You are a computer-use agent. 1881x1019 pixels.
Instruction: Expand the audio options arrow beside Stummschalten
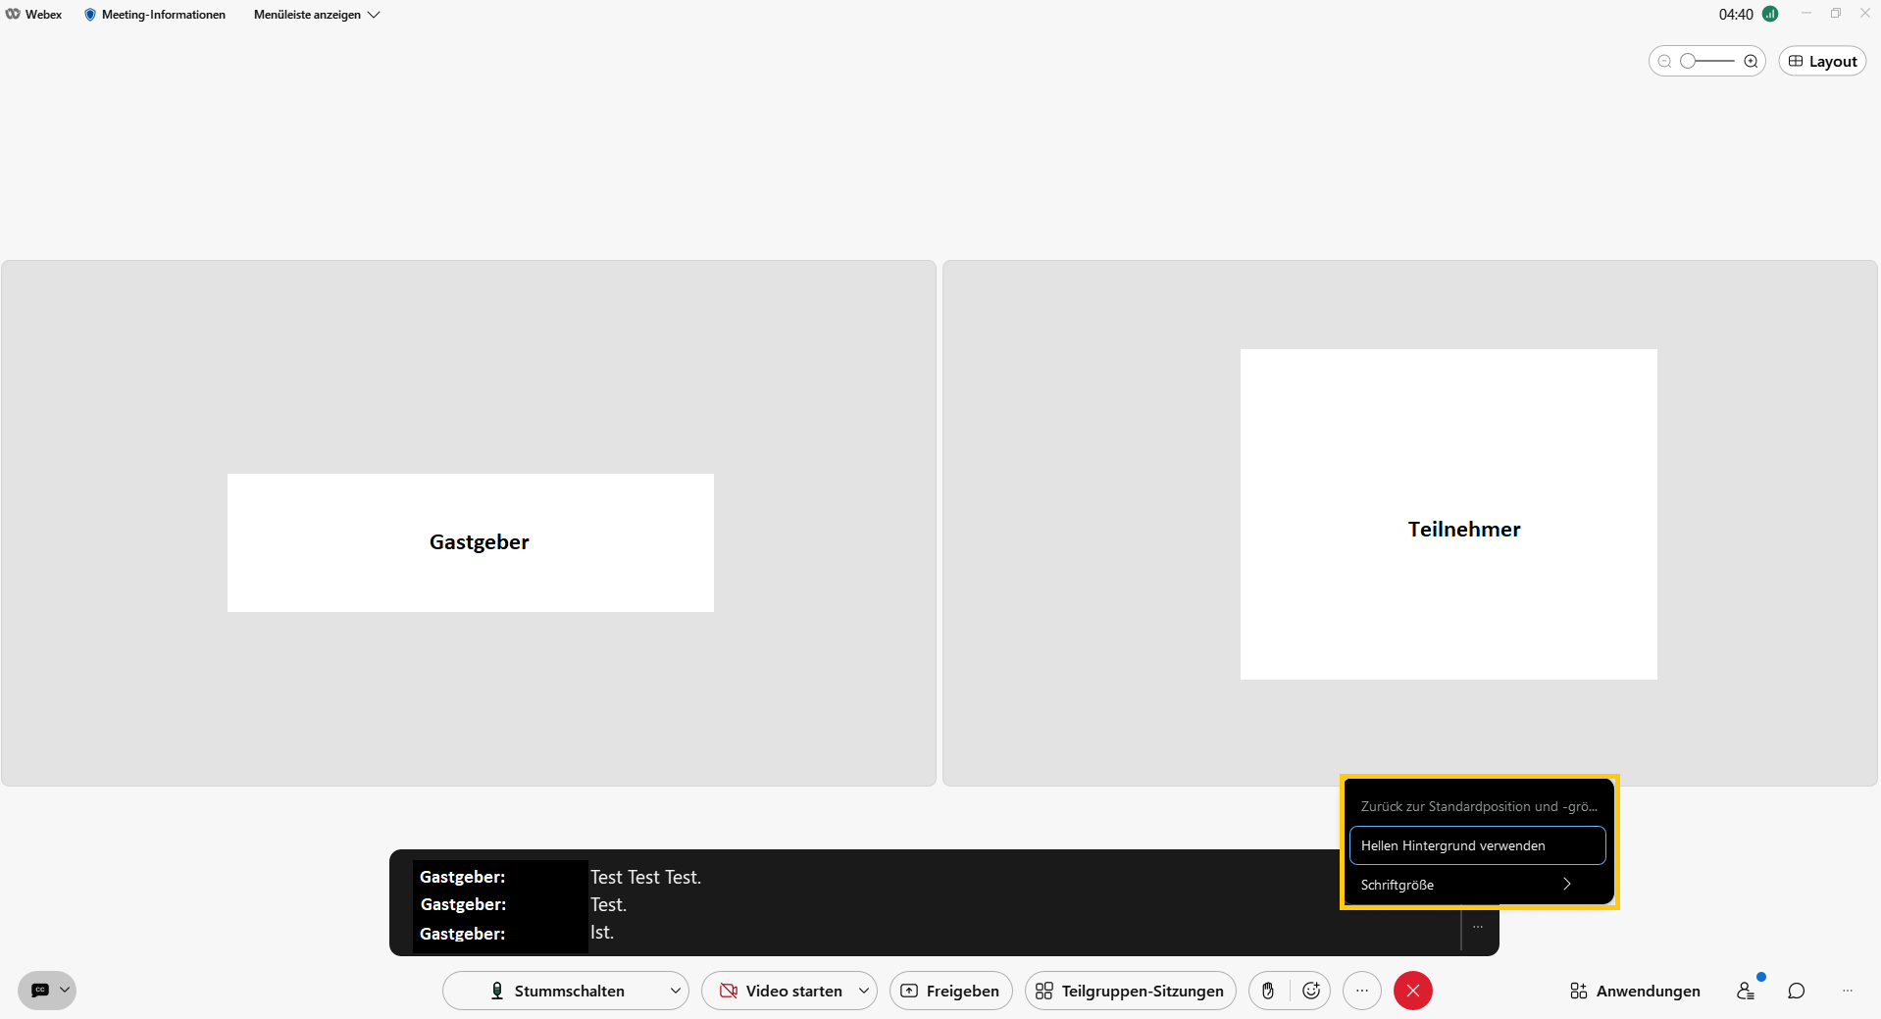point(675,991)
